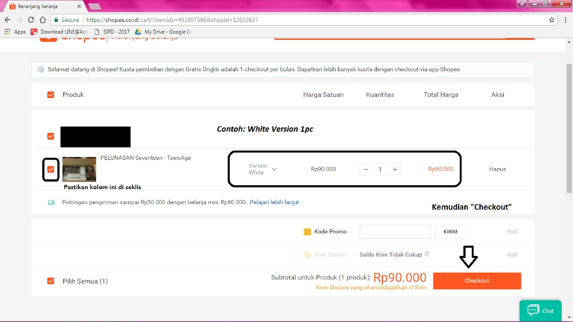Open the PELUNASAN Seventeen product thumbnail
The width and height of the screenshot is (573, 322).
pyautogui.click(x=79, y=169)
